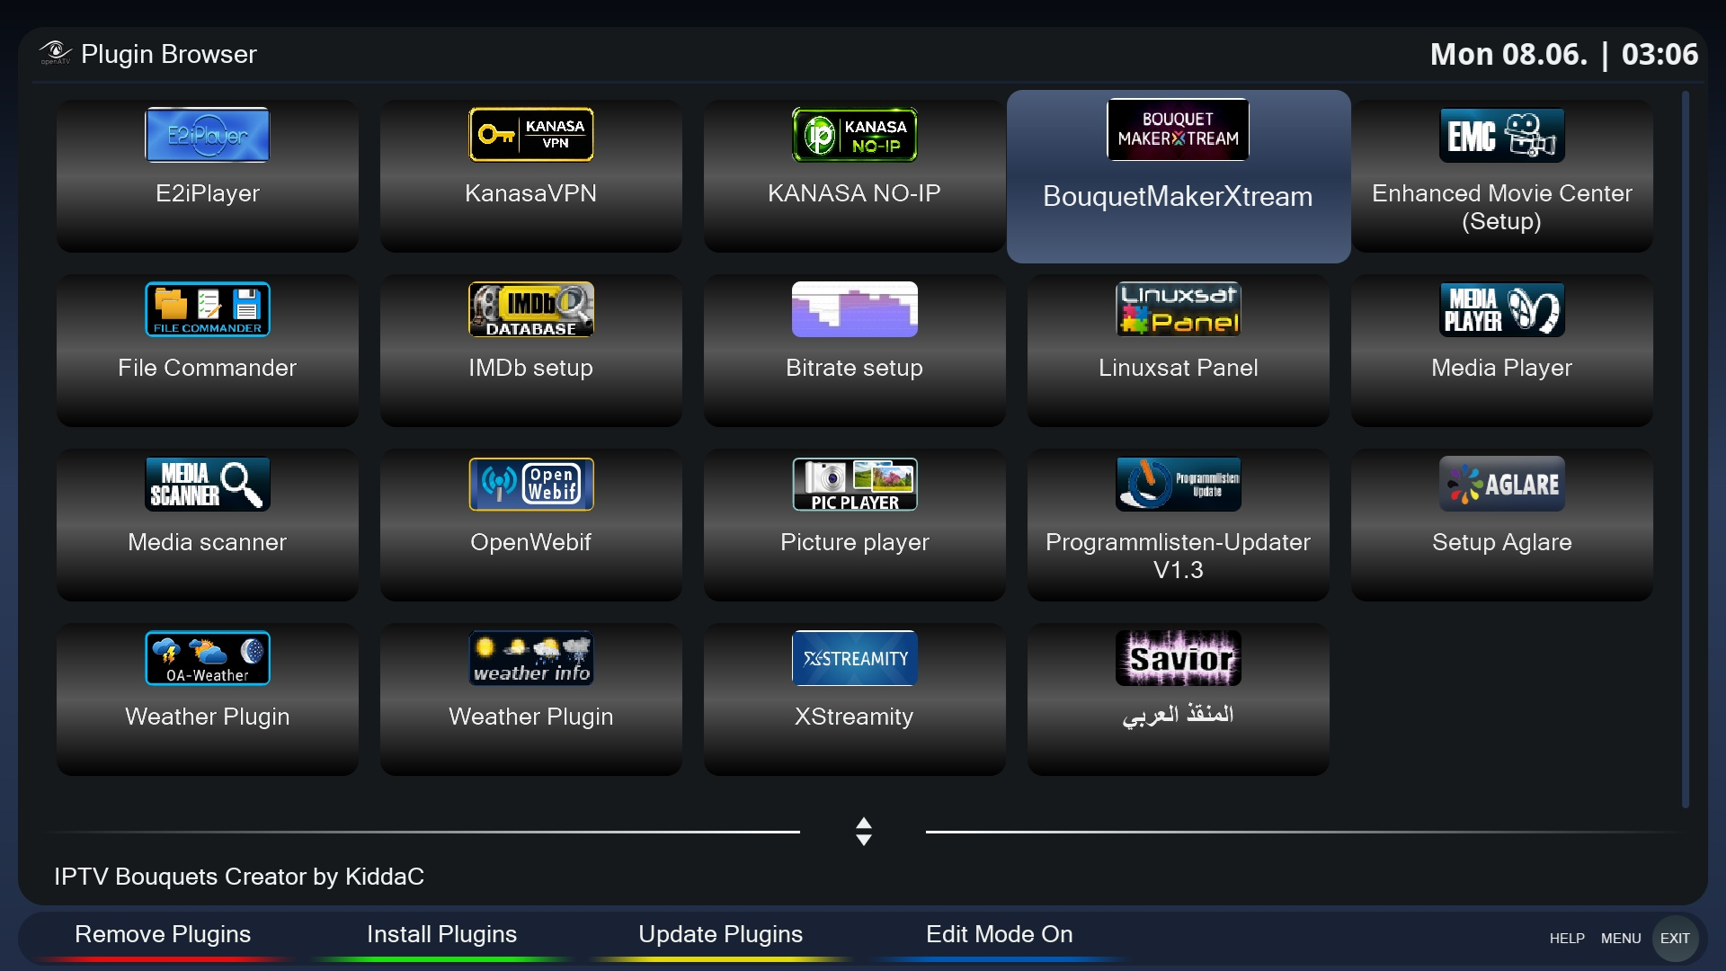Click the Linuxsat Panel label

pyautogui.click(x=1179, y=368)
